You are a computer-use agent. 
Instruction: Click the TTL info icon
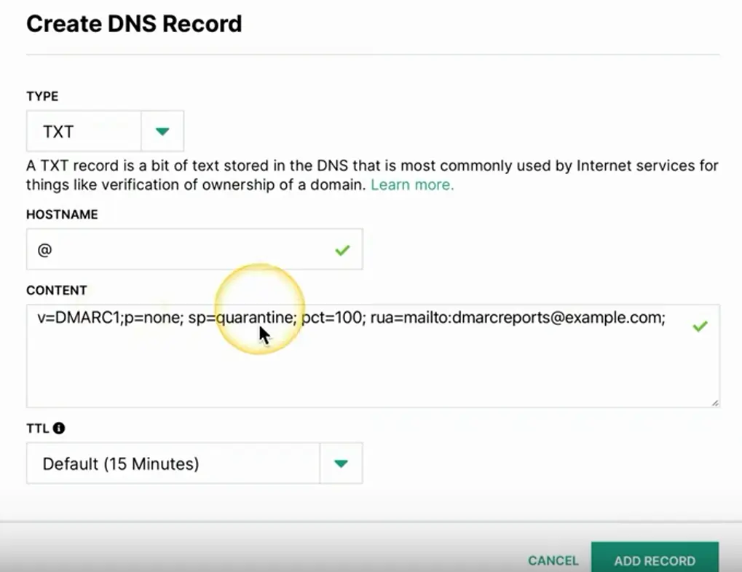(x=59, y=428)
